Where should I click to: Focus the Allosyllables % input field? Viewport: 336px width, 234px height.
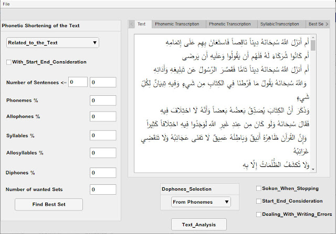coord(103,153)
